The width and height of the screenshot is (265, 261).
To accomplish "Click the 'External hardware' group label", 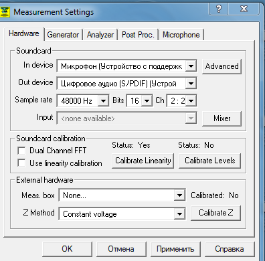I will [45, 180].
